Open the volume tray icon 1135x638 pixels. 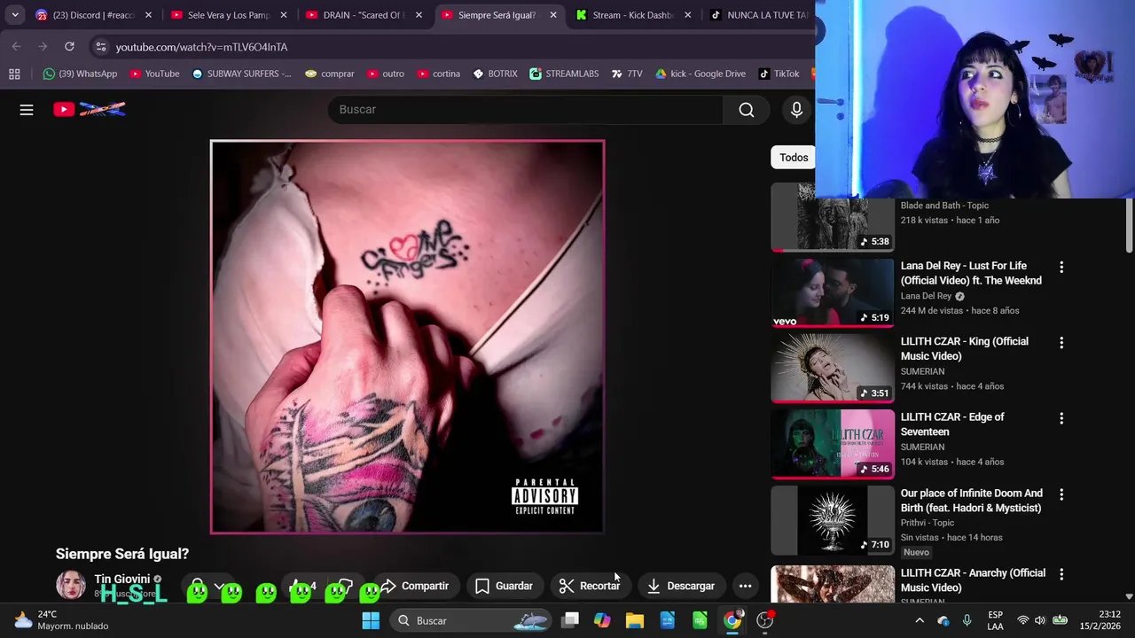1040,620
